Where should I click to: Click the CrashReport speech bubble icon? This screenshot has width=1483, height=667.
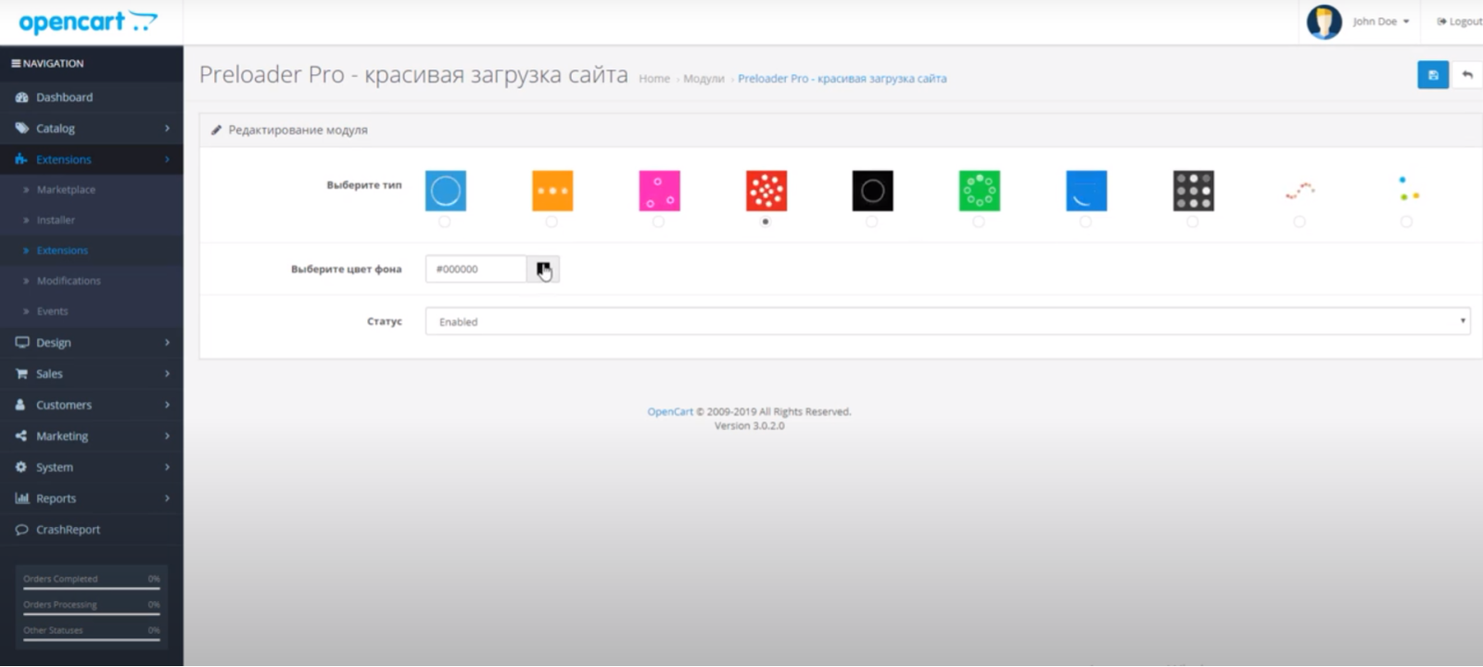point(21,530)
